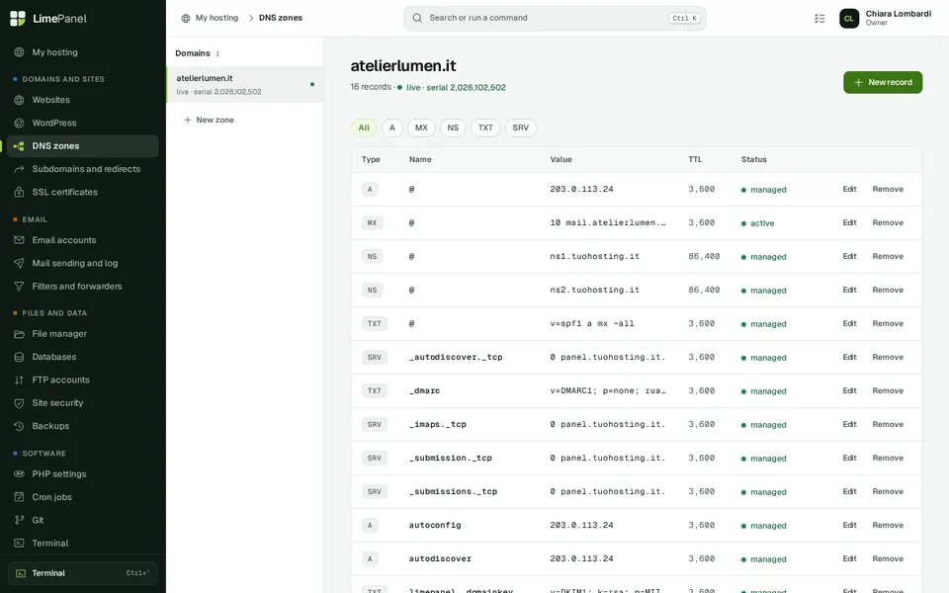
Task: Go to My hosting breadcrumb
Action: [x=216, y=18]
